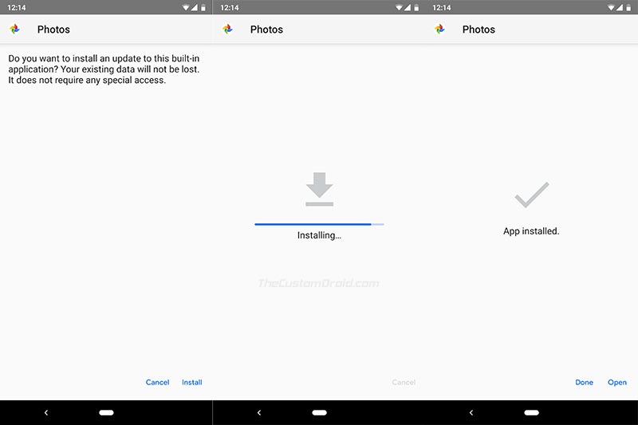Viewport: 638px width, 425px height.
Task: Tap Cancel next to the Install button
Action: 157,383
